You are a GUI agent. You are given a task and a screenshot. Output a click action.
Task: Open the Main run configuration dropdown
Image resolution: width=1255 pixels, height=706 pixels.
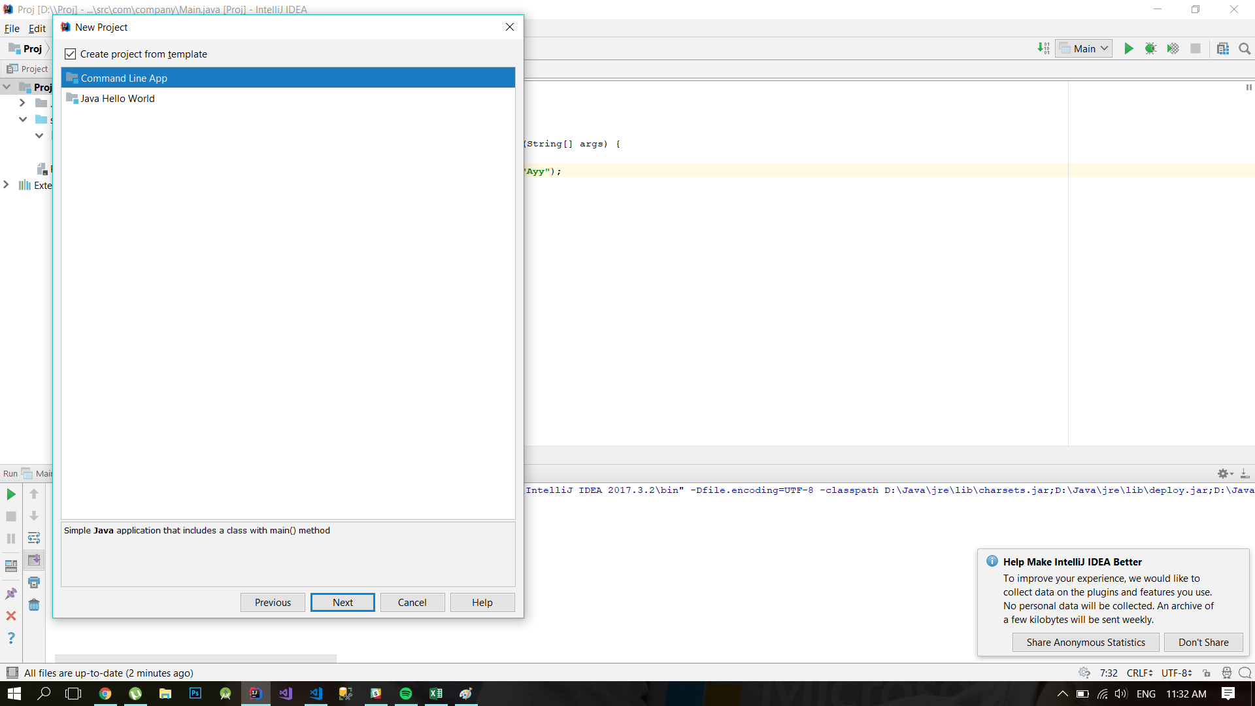coord(1084,48)
